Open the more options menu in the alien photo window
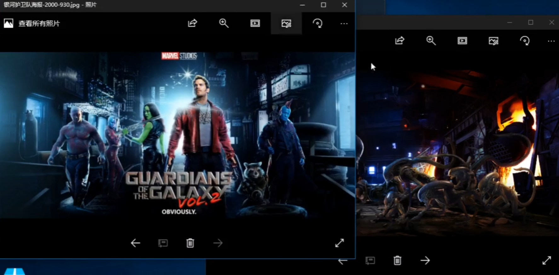 point(551,41)
